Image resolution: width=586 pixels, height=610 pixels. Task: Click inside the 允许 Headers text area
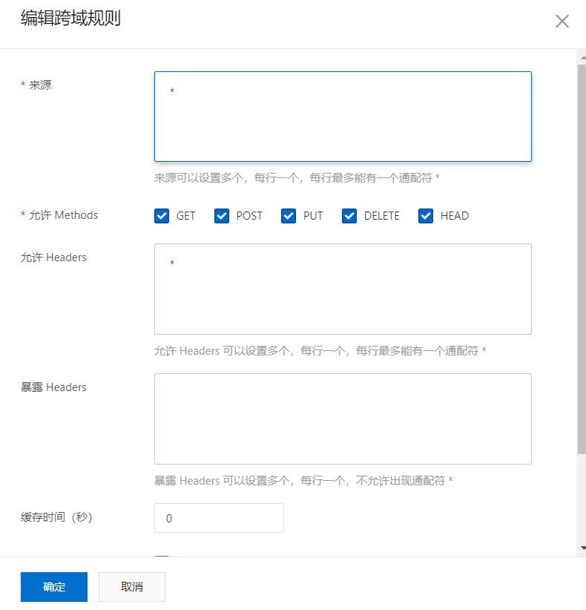coord(343,289)
